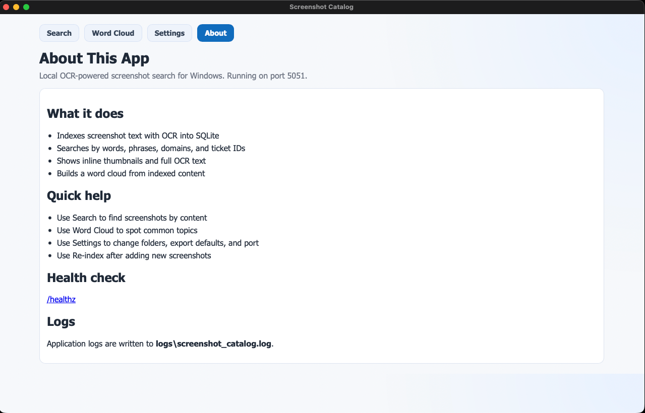Click the subtitle mentioning port 5051

pos(173,76)
